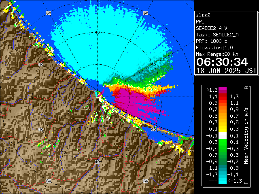Click the "18 JAN 2025 JST" date
Image resolution: width=259 pixels, height=194 pixels.
click(226, 71)
